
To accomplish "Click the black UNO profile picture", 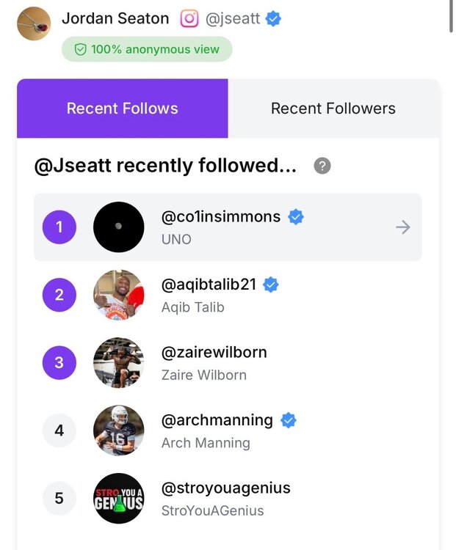I will pos(118,227).
